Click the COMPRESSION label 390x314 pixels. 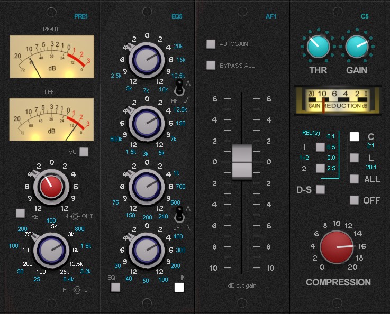click(x=338, y=282)
